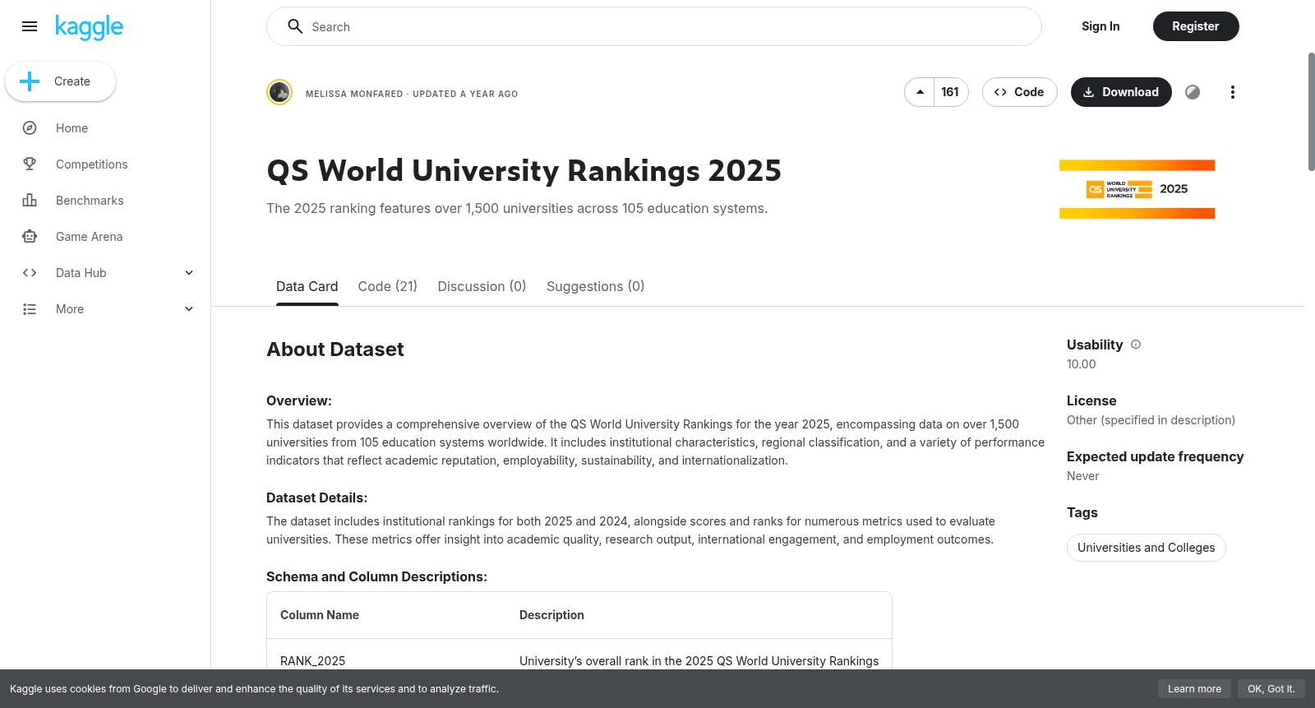Open Home from the sidebar
This screenshot has height=708, width=1315.
tap(72, 128)
